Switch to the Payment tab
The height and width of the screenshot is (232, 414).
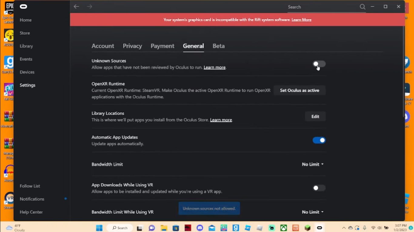(x=162, y=46)
